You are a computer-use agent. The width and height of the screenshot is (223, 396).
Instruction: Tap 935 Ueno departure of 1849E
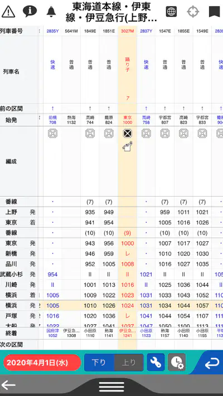pyautogui.click(x=90, y=212)
